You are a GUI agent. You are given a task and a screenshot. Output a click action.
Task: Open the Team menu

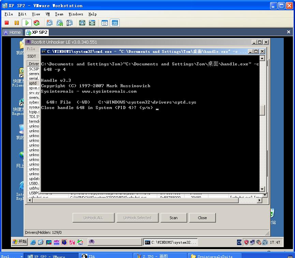point(59,14)
